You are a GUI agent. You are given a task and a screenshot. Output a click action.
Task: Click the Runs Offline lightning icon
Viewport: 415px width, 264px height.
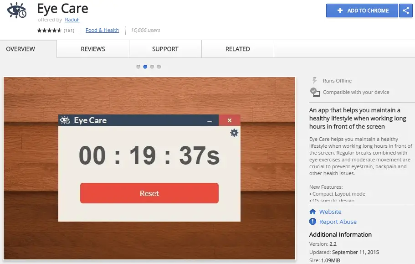pos(314,80)
